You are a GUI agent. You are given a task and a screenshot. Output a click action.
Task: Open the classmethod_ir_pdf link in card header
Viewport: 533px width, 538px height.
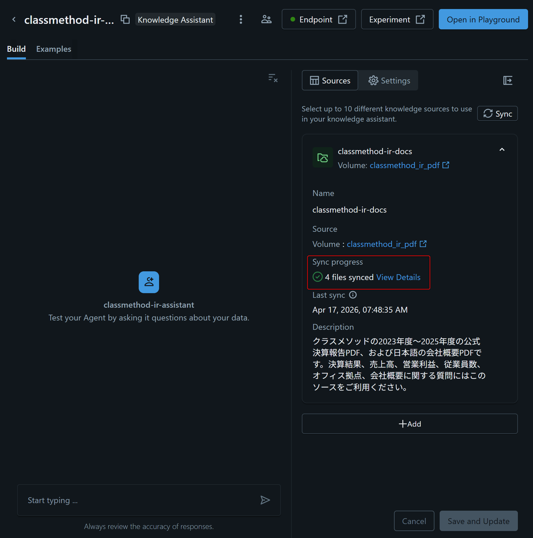click(x=409, y=165)
